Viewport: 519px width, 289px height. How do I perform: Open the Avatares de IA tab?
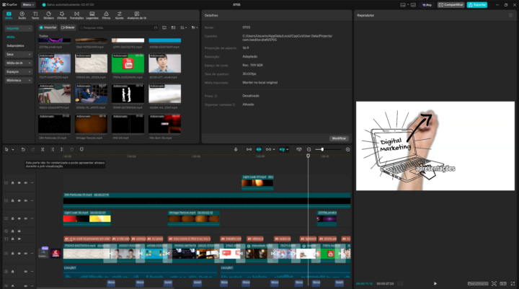(137, 15)
